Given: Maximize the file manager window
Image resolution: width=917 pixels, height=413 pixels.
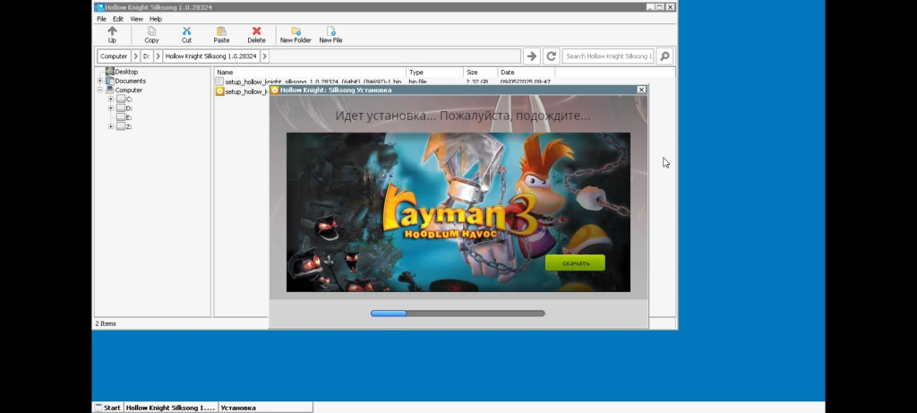Looking at the screenshot, I should 660,7.
